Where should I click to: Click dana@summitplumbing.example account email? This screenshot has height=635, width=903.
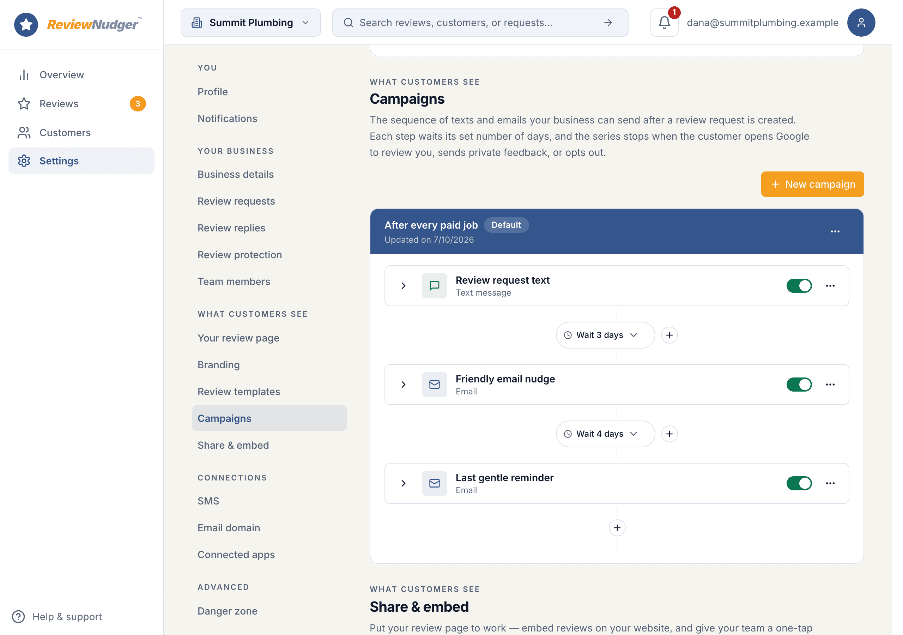tap(772, 23)
